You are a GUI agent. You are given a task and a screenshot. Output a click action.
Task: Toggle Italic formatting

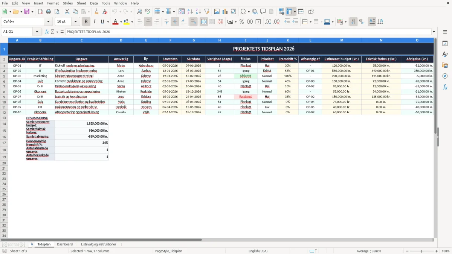(94, 22)
